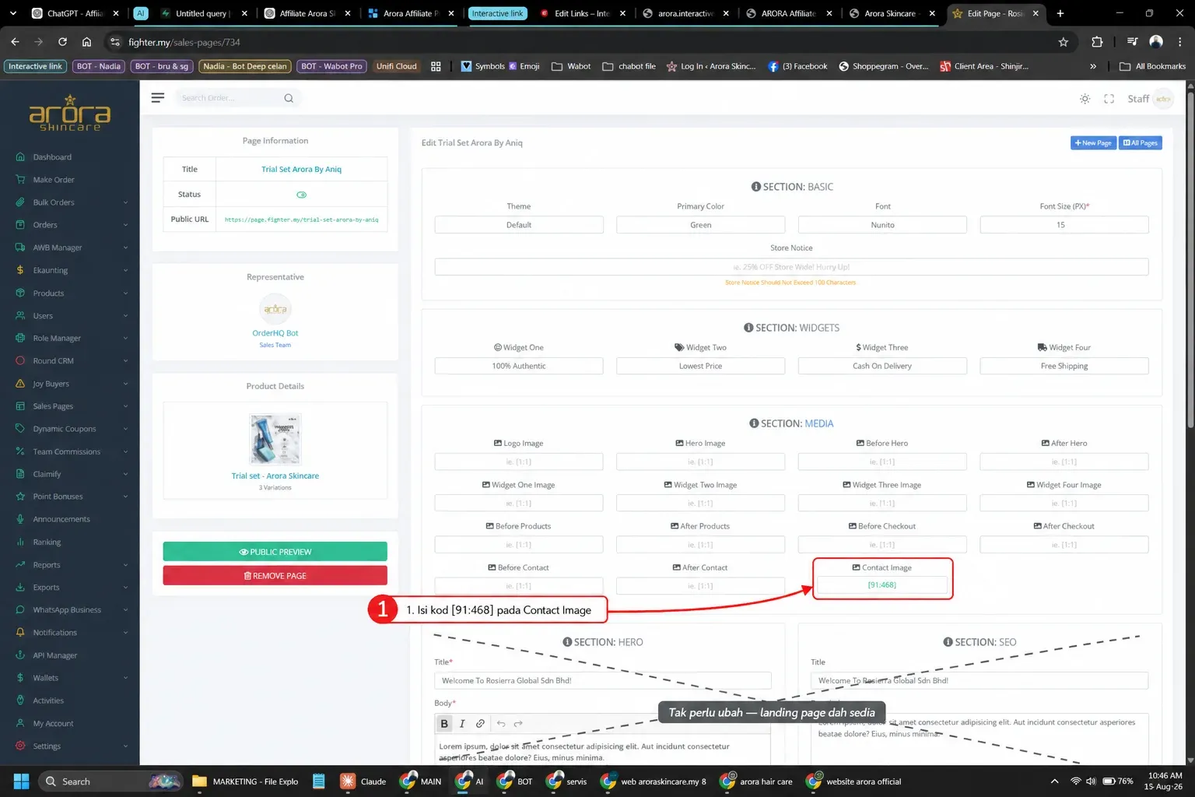Screen dimensions: 1195x797
Task: Click the REMOVE PAGE button
Action: 275,576
